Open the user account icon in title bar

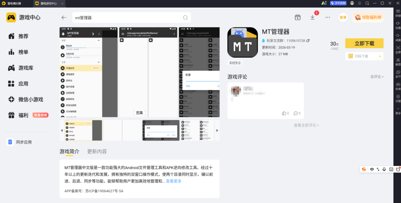tap(352, 3)
